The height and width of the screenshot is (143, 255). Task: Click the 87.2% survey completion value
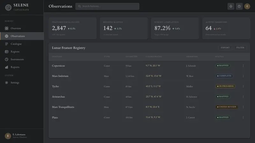[x=163, y=28]
